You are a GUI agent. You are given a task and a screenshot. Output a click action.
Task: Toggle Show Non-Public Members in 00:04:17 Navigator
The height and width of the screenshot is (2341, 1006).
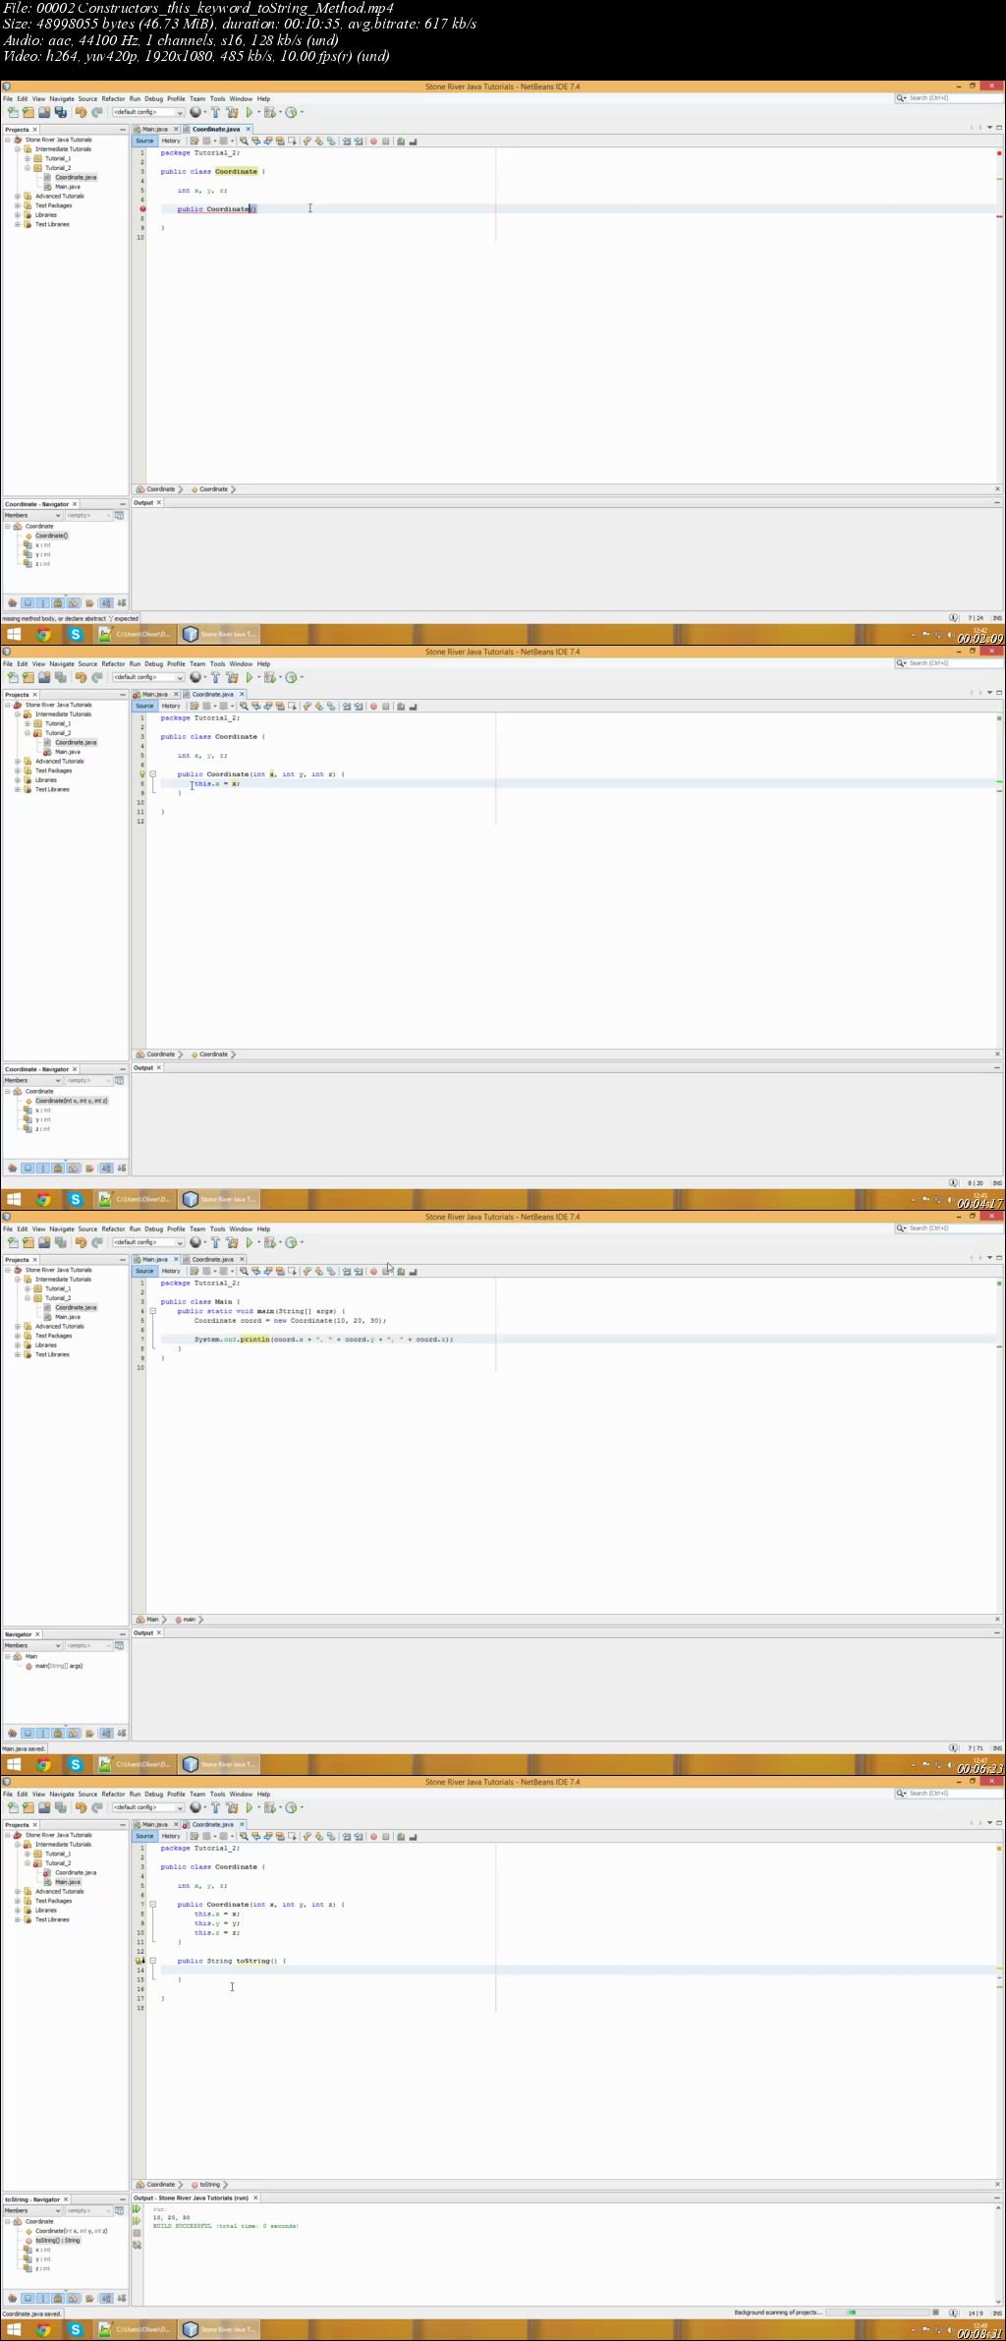(x=58, y=1169)
